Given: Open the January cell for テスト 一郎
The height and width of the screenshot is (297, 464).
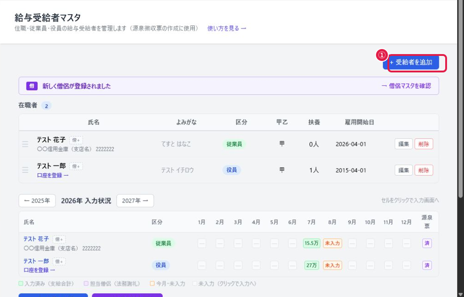Looking at the screenshot, I should [202, 265].
